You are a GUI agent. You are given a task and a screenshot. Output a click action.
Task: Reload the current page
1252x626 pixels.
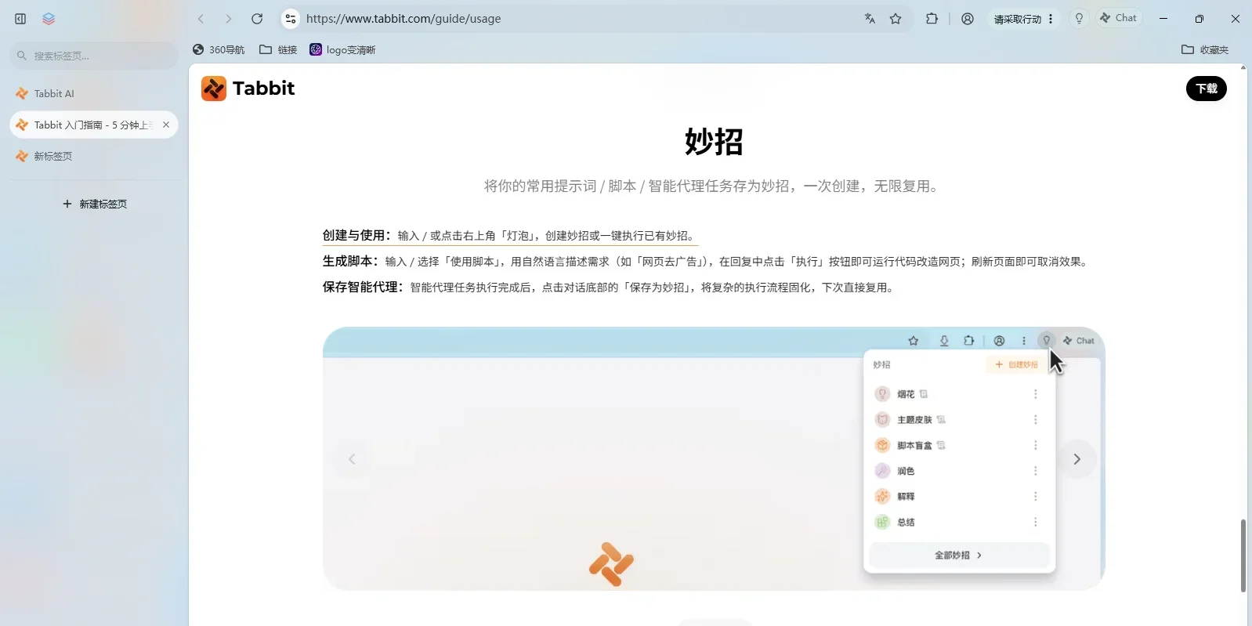(x=257, y=19)
